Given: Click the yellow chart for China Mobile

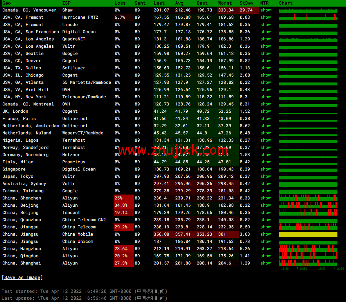Looking at the screenshot, I should [308, 235].
